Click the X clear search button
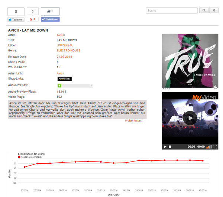The image size is (223, 197). click(x=214, y=10)
